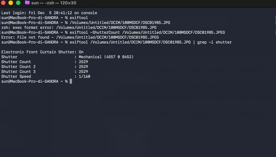
Task: Click the window title 'sun — -zsh — 120×30'
Action: point(54,3)
